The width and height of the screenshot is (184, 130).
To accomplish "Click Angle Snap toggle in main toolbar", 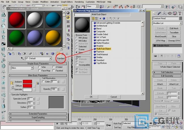I will (121, 7).
